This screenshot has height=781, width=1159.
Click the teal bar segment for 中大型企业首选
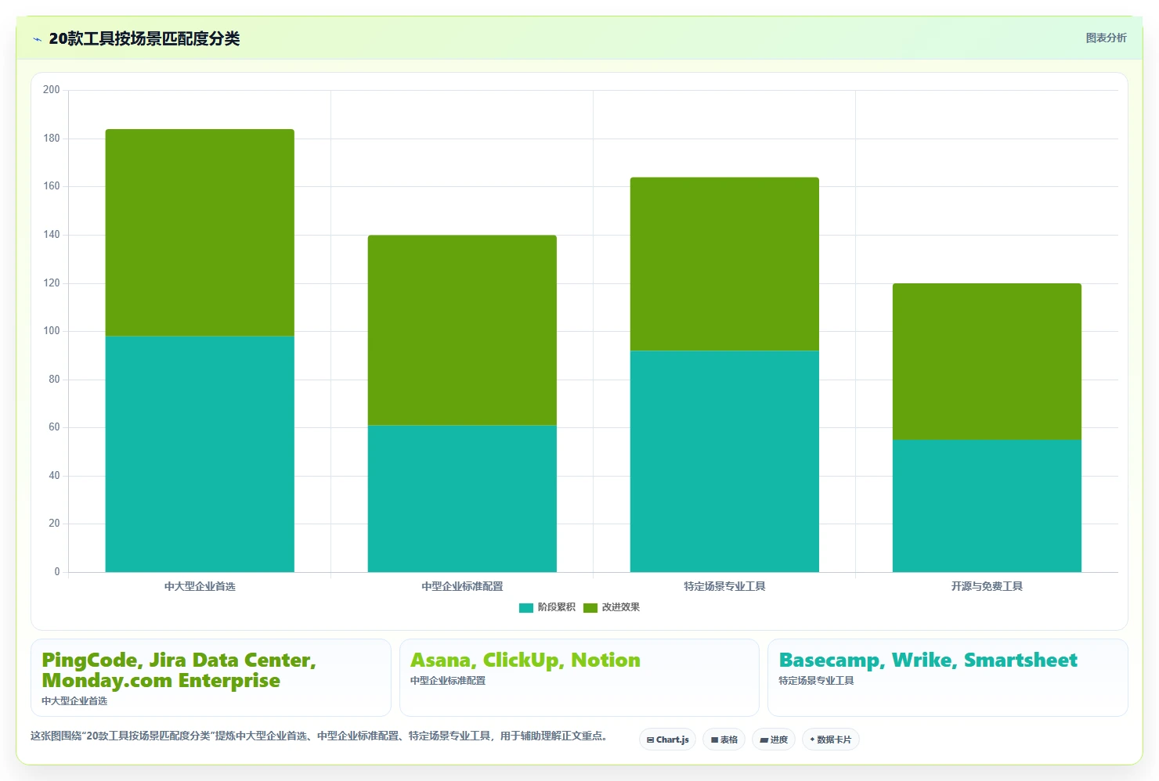200,454
